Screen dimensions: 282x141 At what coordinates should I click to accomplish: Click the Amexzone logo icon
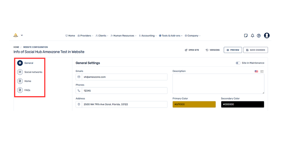(16, 36)
